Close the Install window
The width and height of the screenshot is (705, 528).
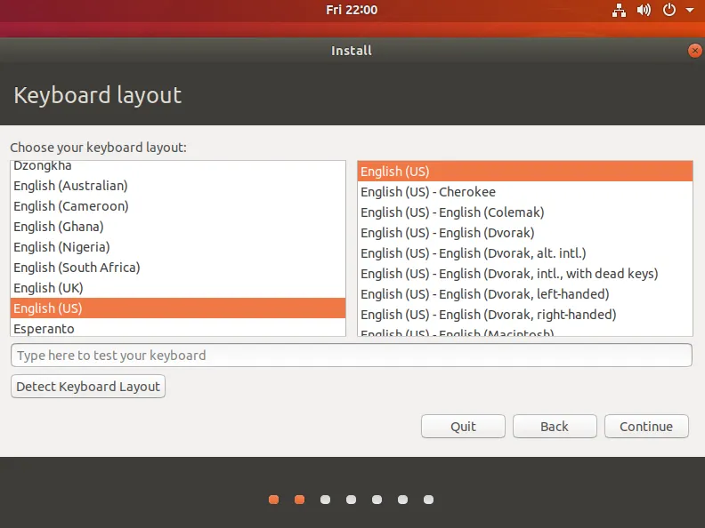pyautogui.click(x=694, y=51)
